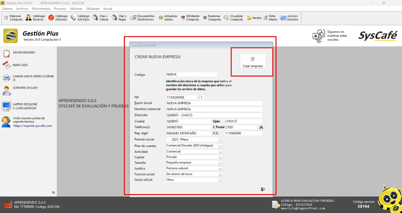Image resolution: width=402 pixels, height=213 pixels.
Task: Click the exit door icon in the dialog
Action: pyautogui.click(x=263, y=189)
